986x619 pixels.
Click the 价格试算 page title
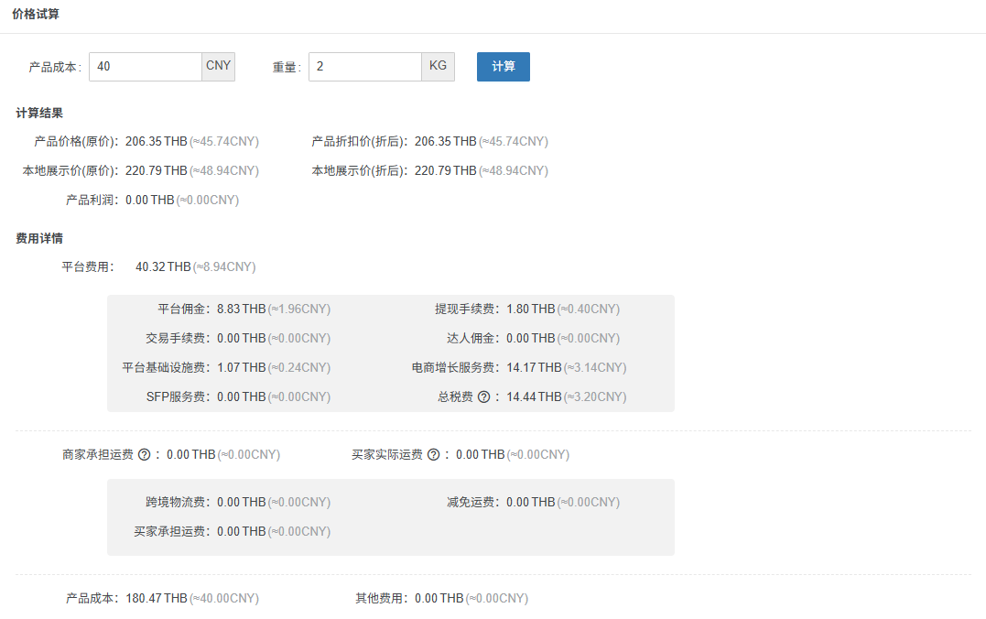35,16
